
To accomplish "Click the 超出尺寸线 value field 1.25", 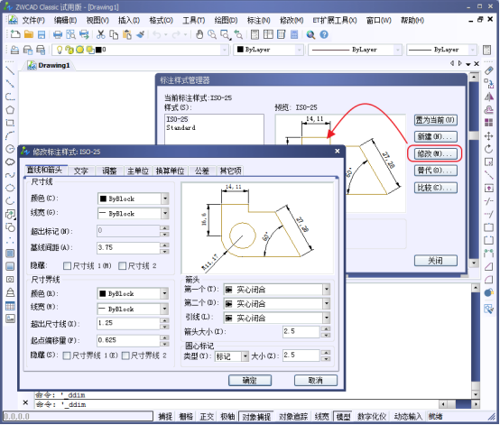I will point(128,323).
